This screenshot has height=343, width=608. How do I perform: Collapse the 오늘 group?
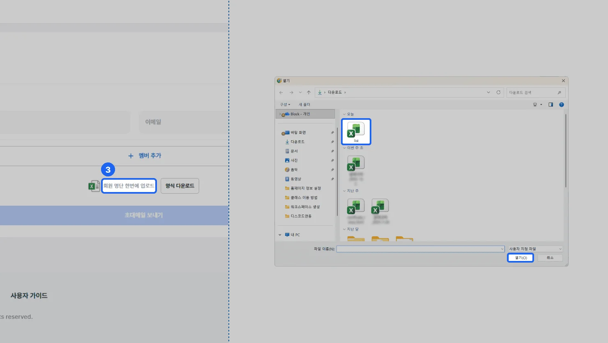pos(344,114)
